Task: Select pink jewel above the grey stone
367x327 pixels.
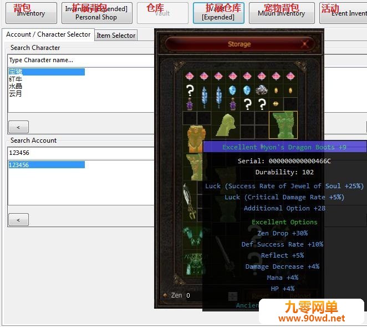Action: point(262,76)
